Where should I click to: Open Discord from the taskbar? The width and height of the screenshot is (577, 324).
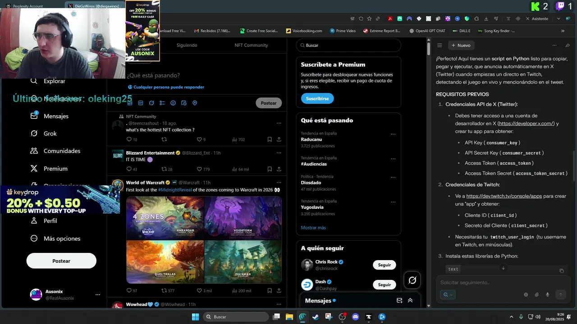pos(355,317)
